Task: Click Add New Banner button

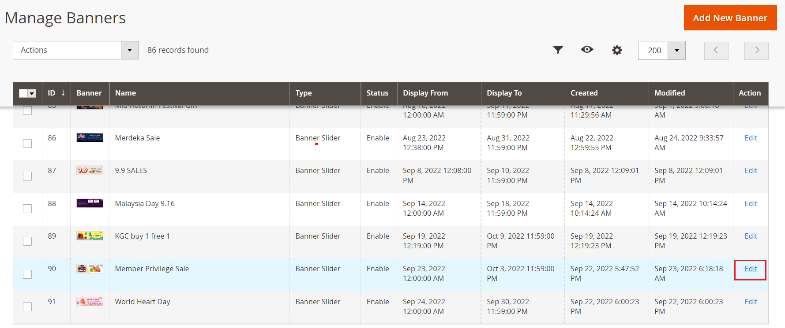Action: [730, 18]
